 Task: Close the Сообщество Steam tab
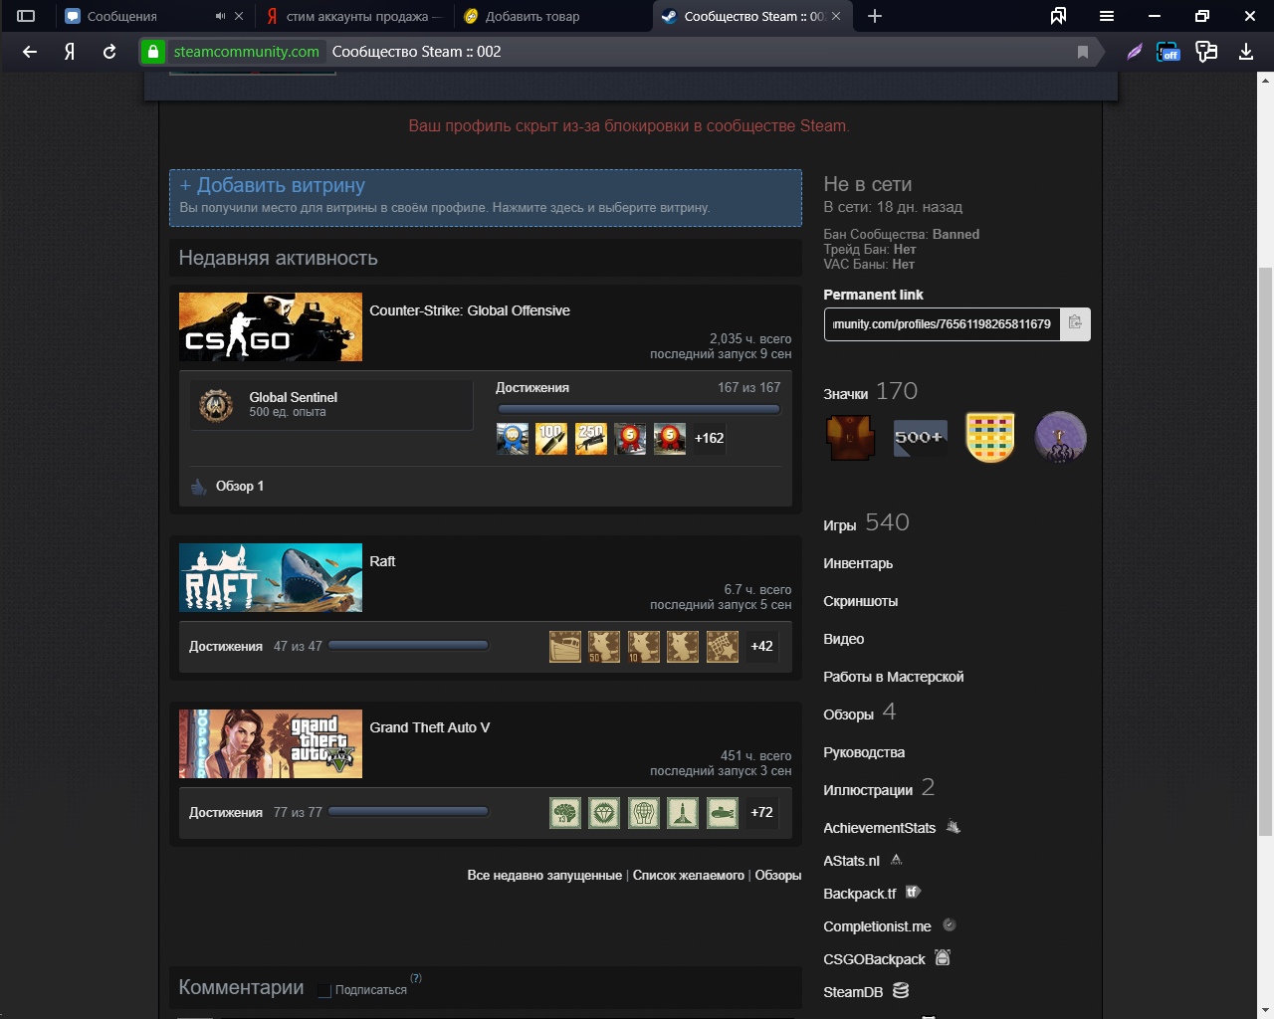(x=836, y=16)
